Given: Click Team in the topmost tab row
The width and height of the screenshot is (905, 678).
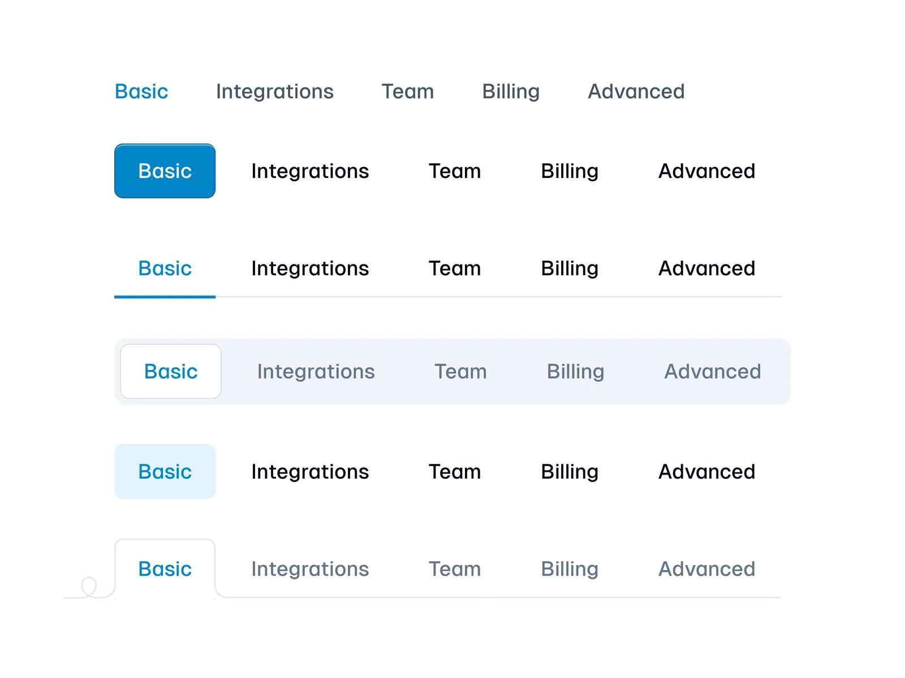Looking at the screenshot, I should tap(407, 92).
